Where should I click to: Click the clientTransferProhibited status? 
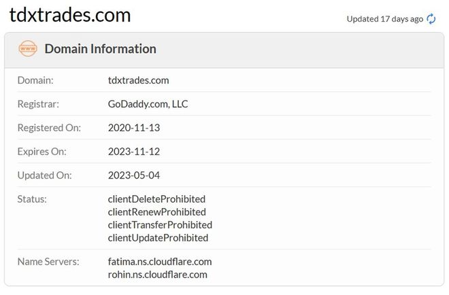click(160, 225)
